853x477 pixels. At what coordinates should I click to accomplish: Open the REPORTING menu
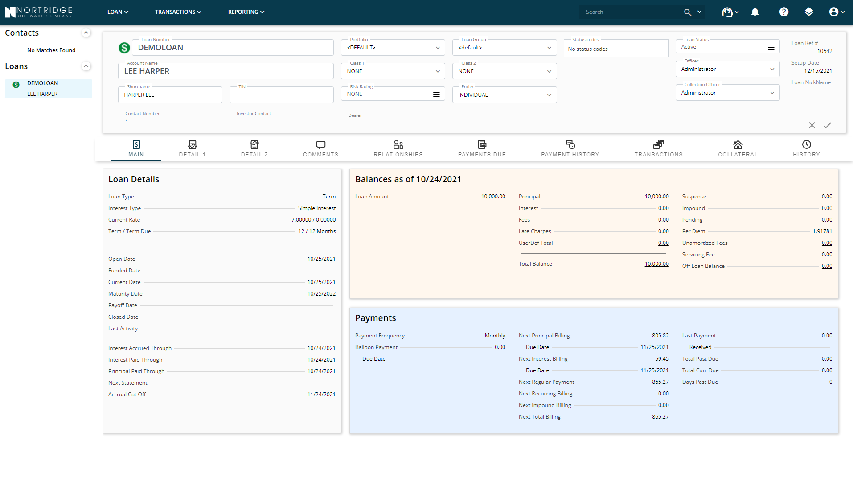[246, 12]
